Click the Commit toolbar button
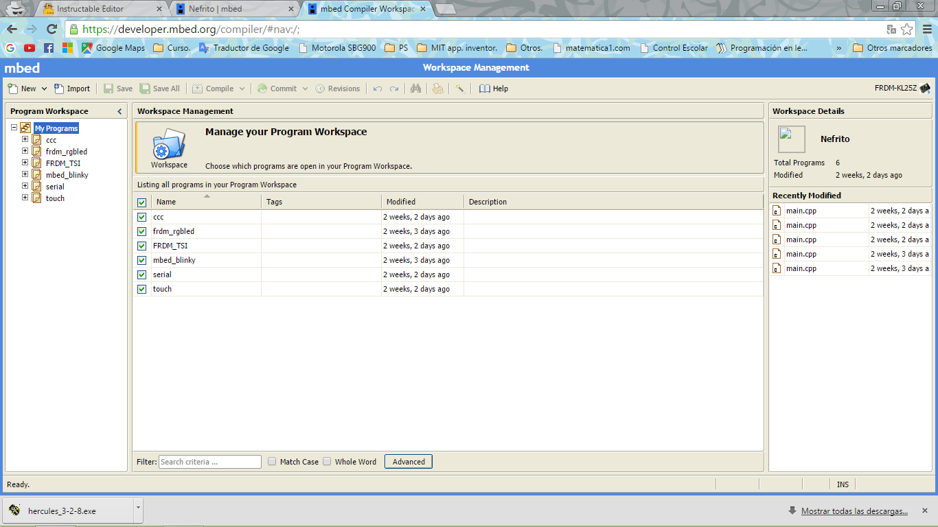 [277, 89]
